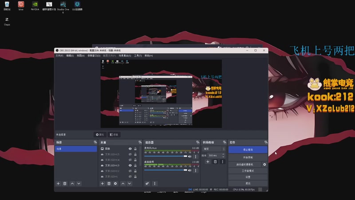Open the 文件(F) menu

[x=59, y=56]
